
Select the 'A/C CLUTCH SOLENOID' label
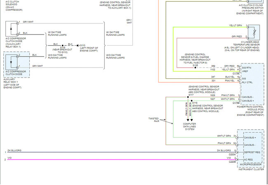point(12,3)
